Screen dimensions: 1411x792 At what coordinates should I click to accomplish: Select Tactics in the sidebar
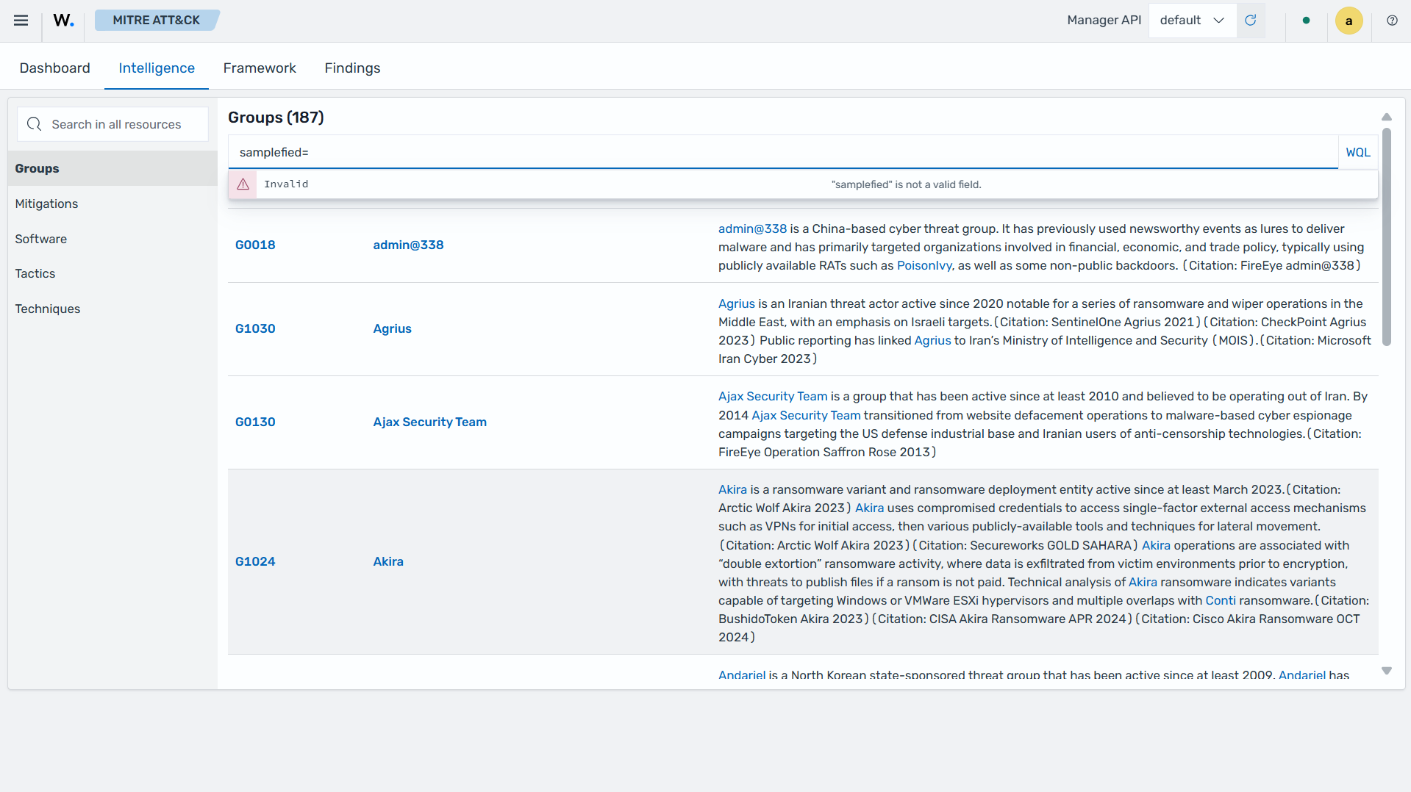(x=112, y=273)
